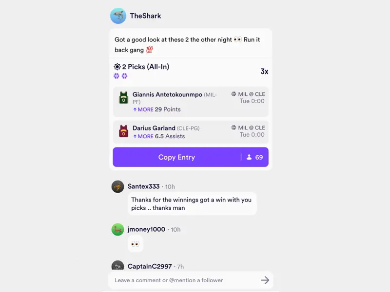Select the Darius Garland 6.5 Assists pick
The image size is (390, 292).
pos(191,132)
